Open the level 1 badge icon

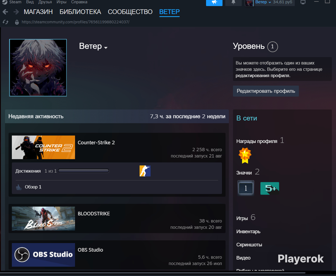coord(246,188)
